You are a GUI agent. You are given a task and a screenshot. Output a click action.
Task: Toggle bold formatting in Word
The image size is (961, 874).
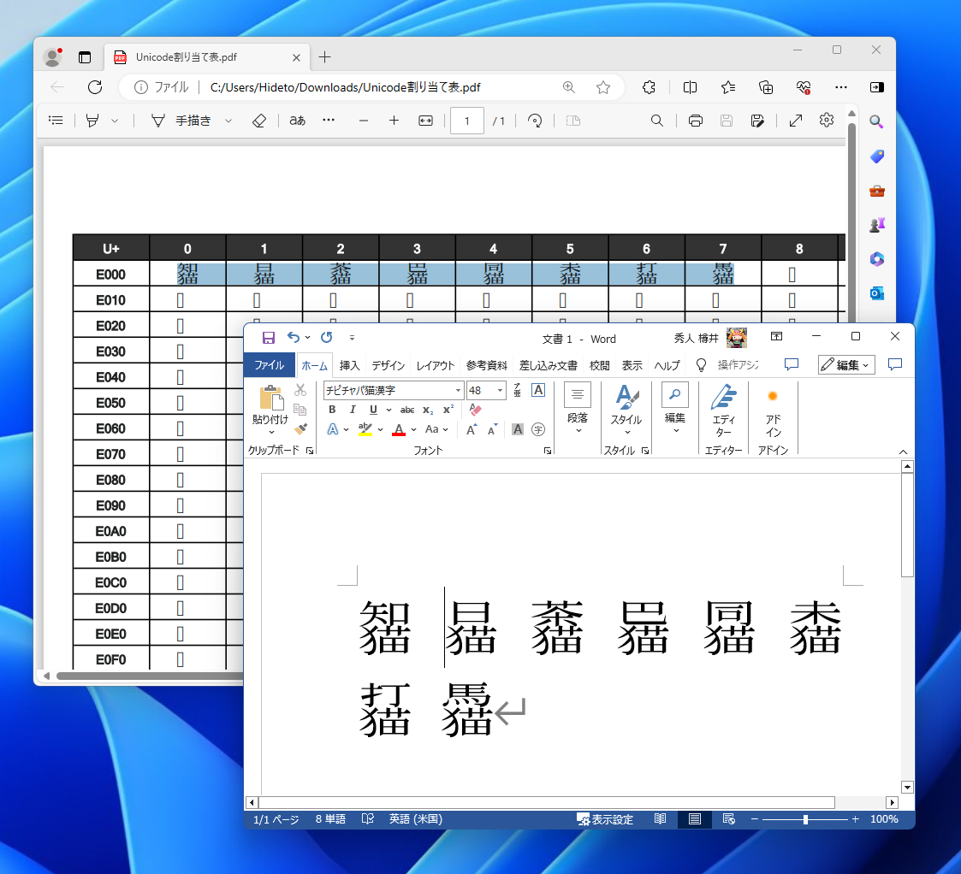(x=332, y=410)
